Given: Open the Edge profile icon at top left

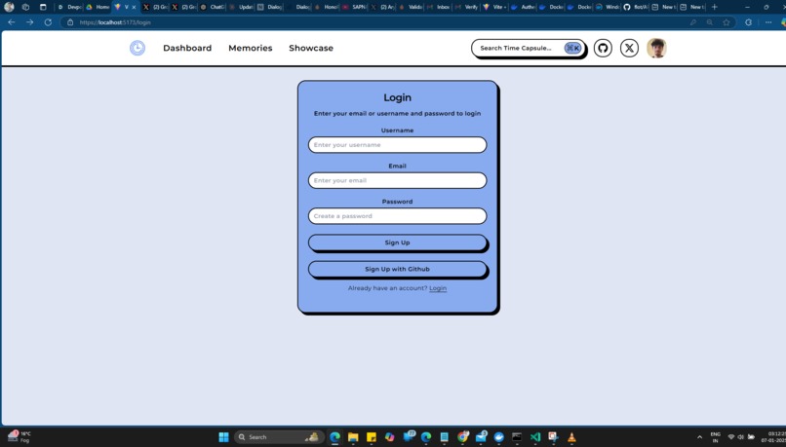Looking at the screenshot, I should pos(9,7).
